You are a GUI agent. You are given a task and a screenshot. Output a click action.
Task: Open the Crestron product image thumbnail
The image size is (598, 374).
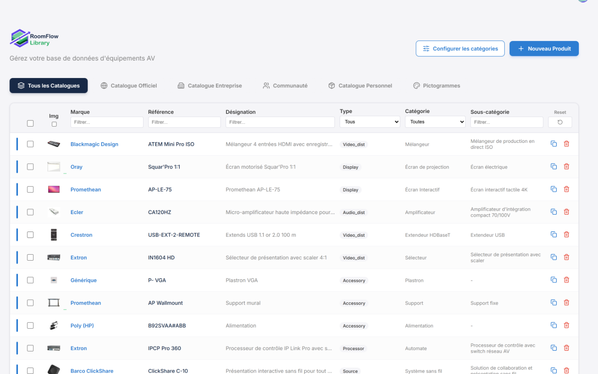54,235
